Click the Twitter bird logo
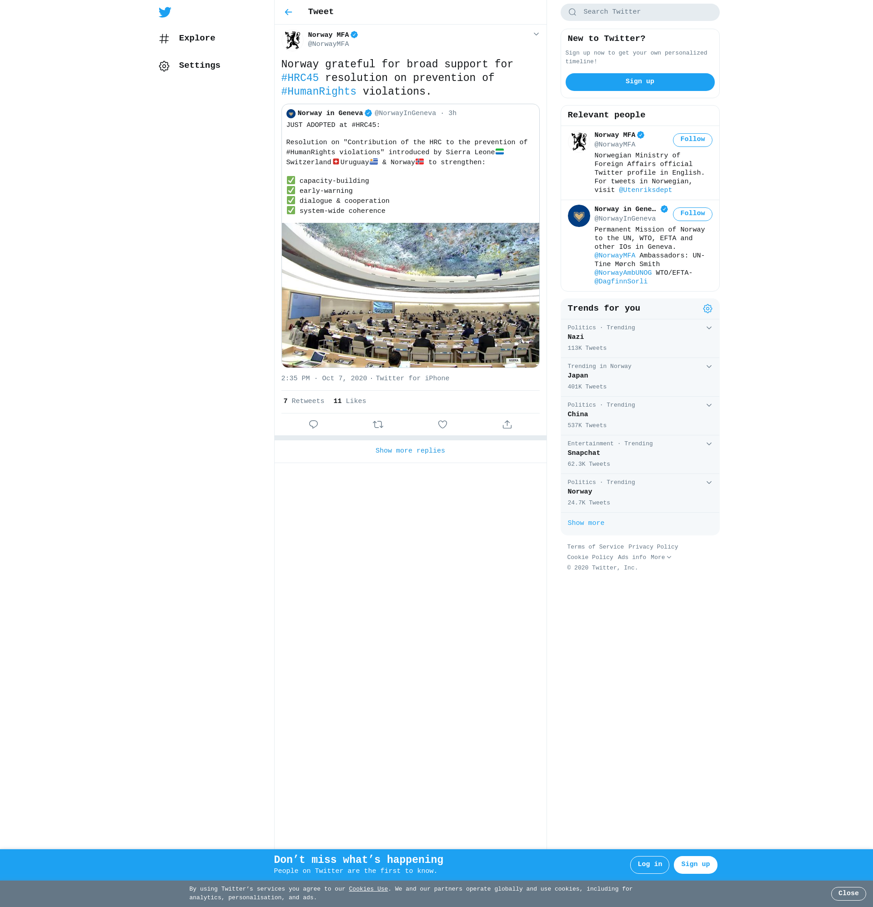This screenshot has width=873, height=907. pyautogui.click(x=165, y=12)
